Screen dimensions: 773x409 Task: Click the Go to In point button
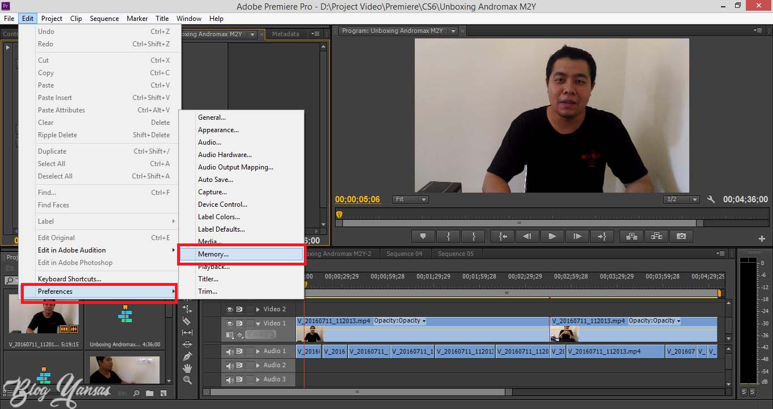click(x=503, y=236)
